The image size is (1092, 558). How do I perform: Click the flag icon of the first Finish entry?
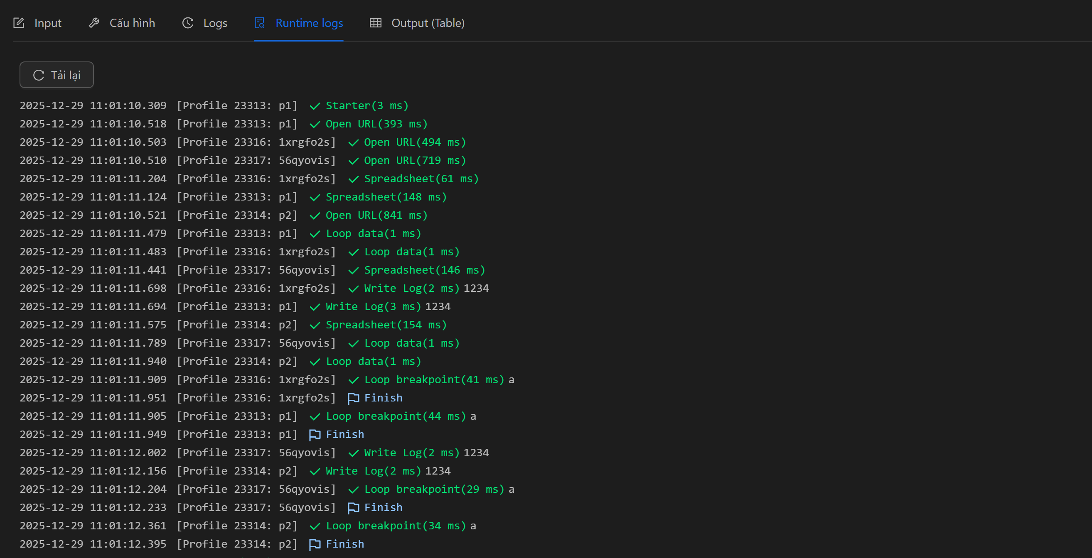tap(353, 398)
